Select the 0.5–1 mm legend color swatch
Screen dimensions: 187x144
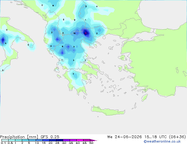[12, 140]
